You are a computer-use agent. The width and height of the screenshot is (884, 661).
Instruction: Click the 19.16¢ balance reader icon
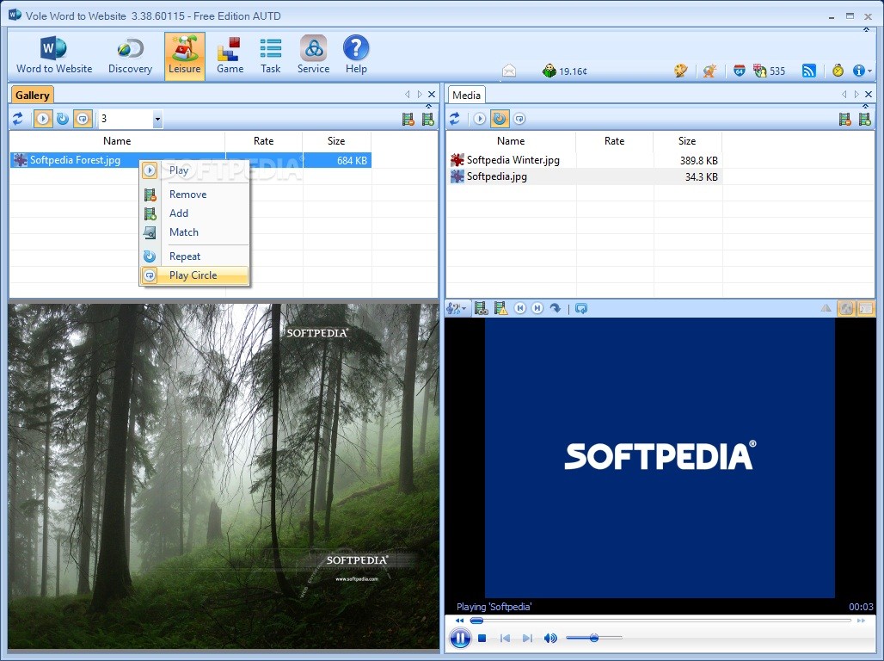pos(549,71)
